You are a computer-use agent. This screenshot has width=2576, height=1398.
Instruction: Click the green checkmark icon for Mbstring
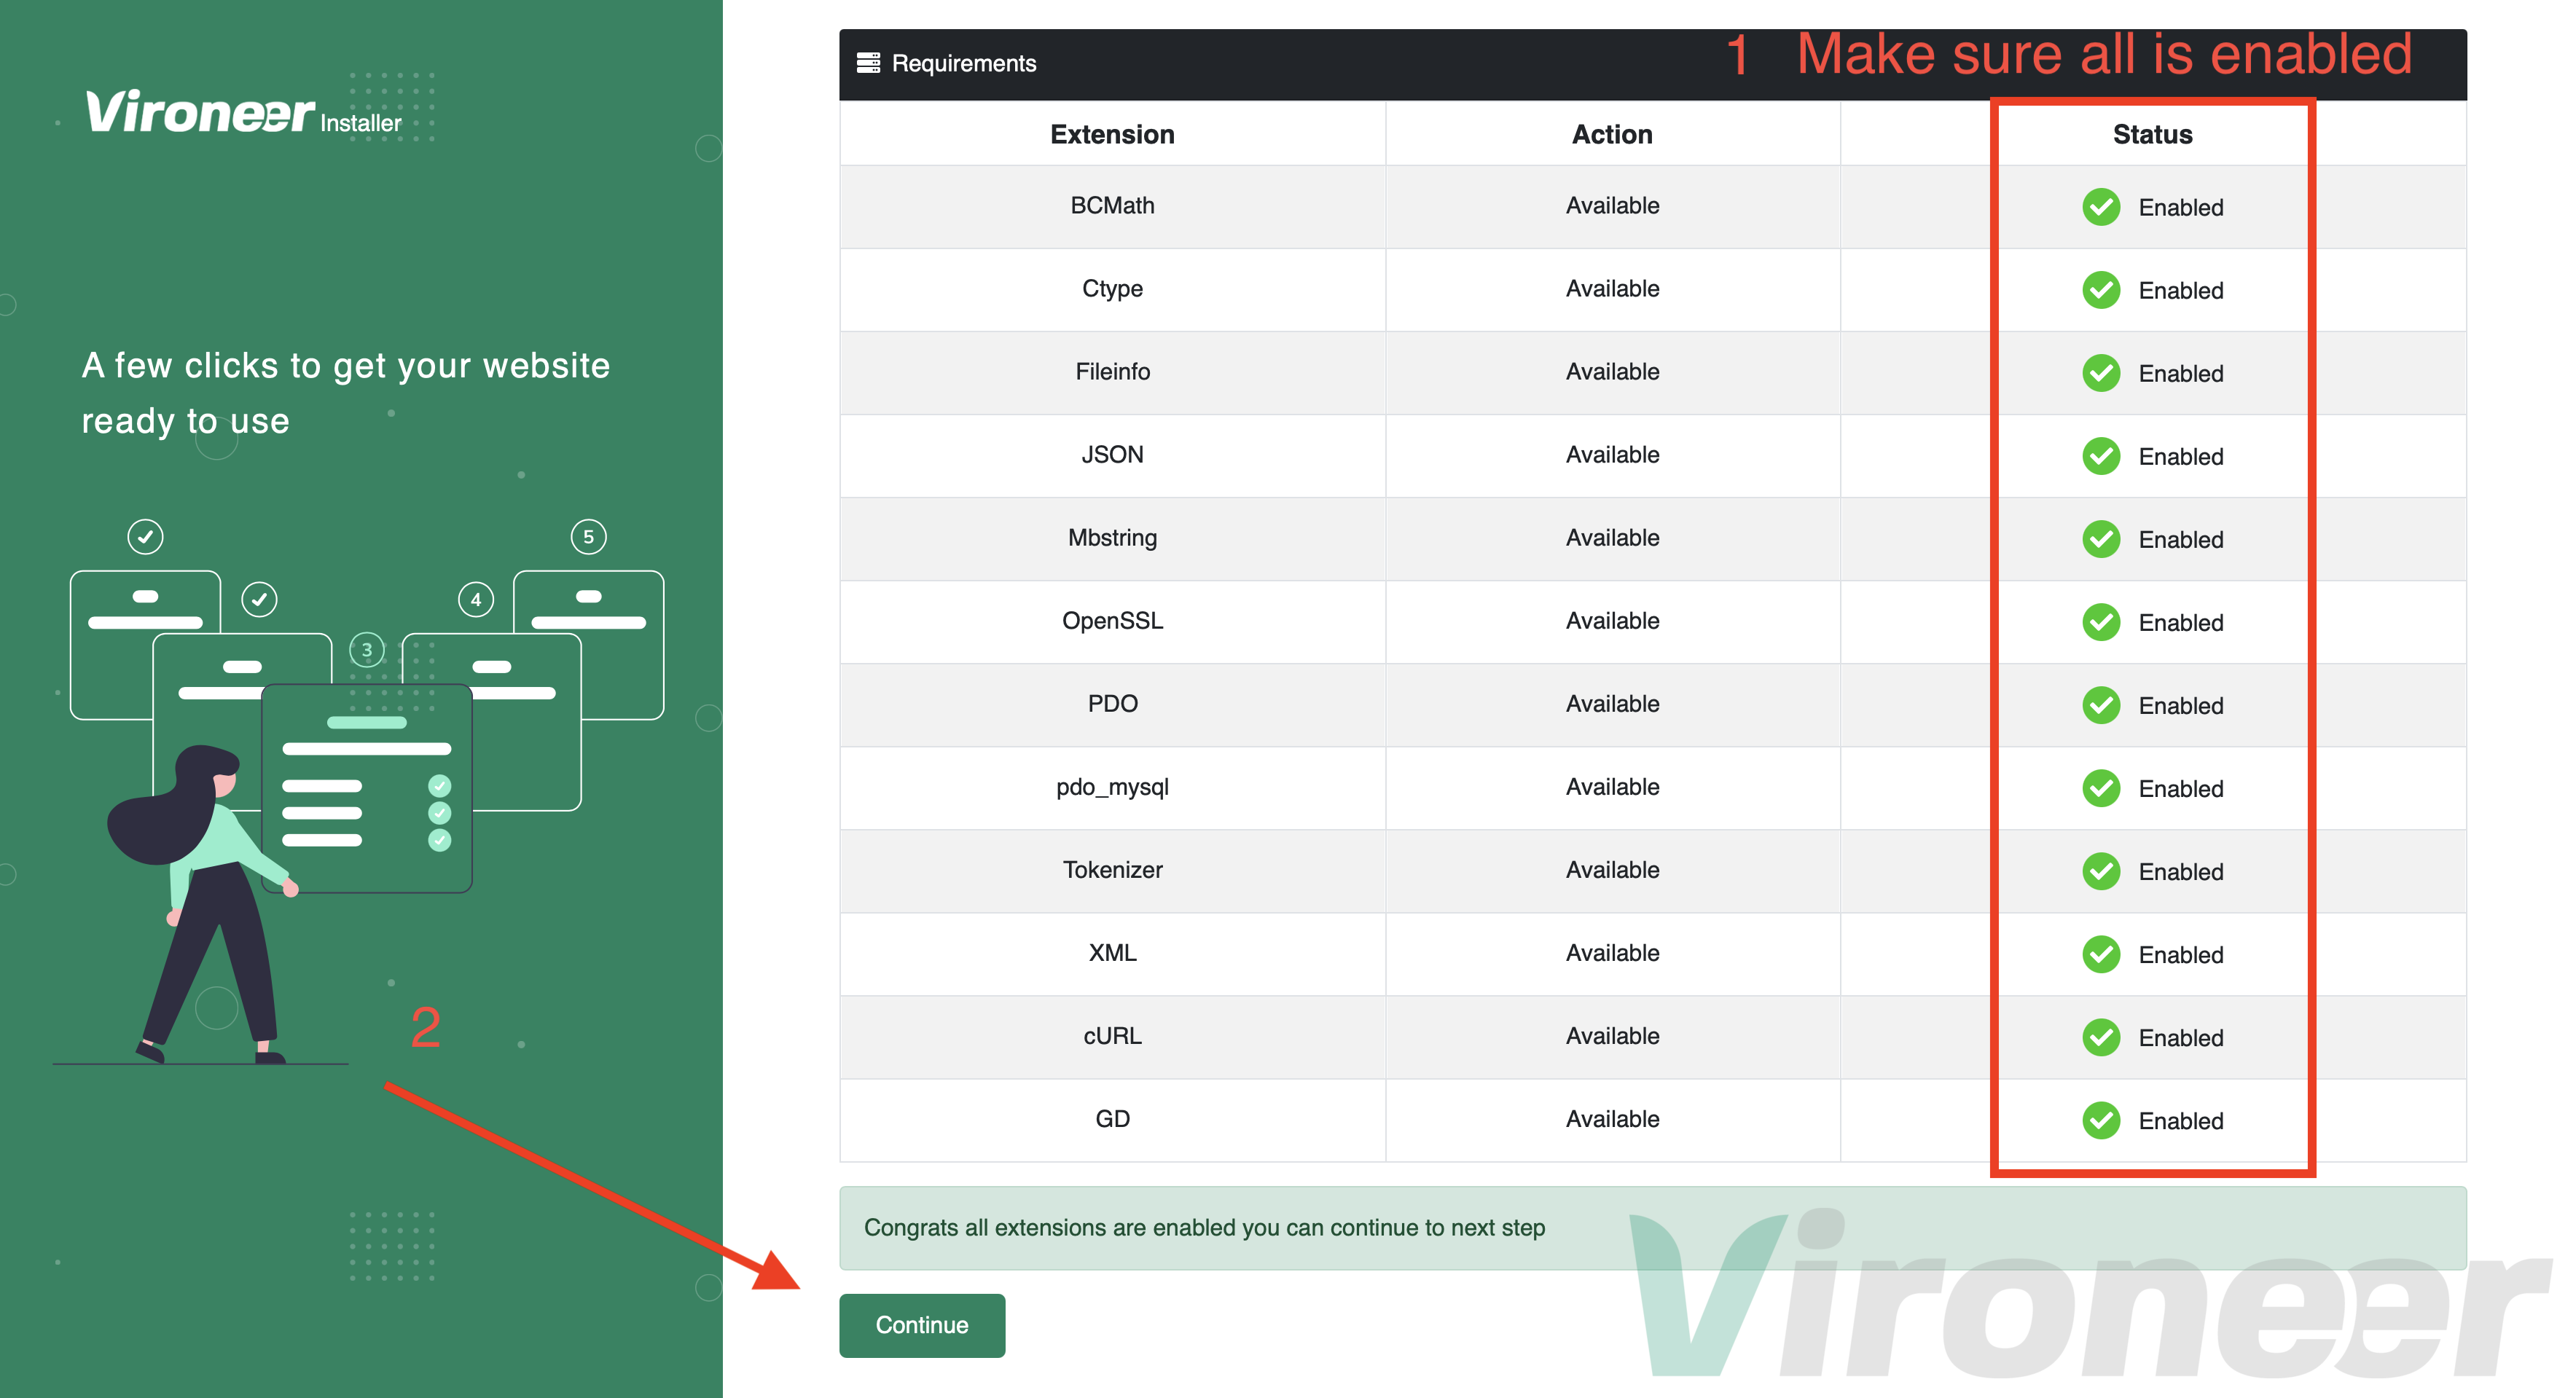point(2101,539)
